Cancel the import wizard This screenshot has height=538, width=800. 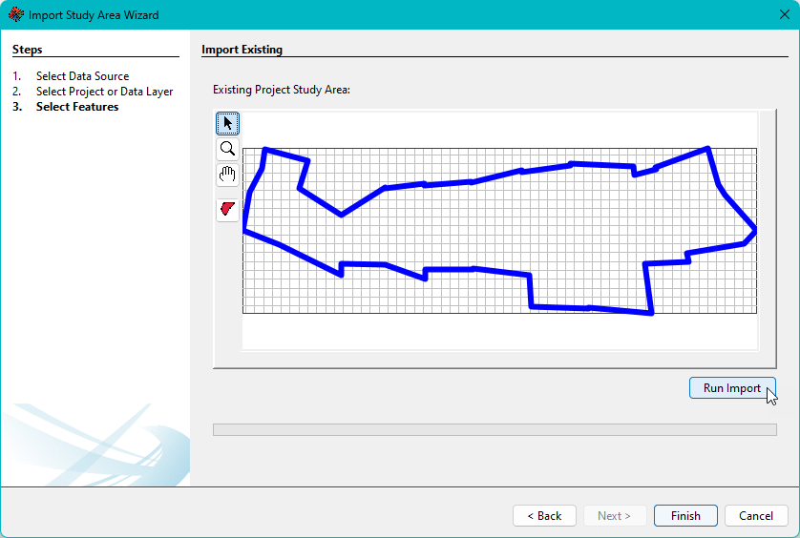tap(756, 515)
